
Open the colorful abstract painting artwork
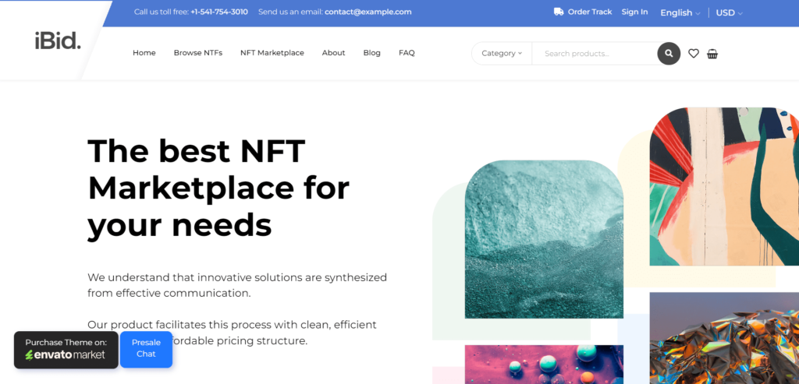coord(724,186)
